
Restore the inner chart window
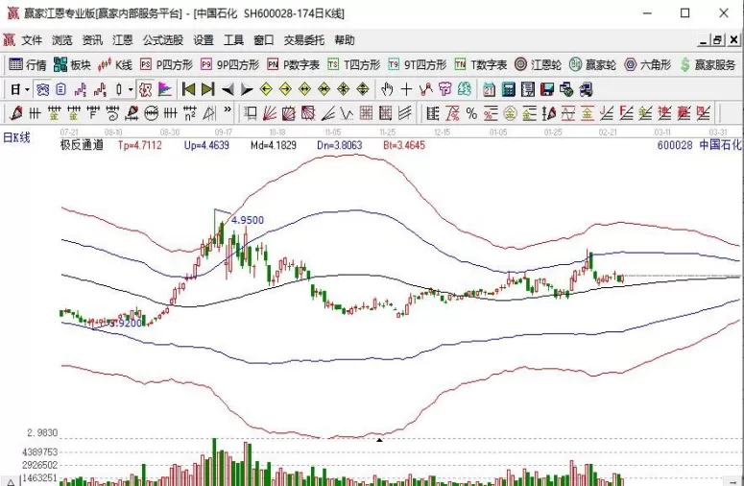click(x=717, y=40)
